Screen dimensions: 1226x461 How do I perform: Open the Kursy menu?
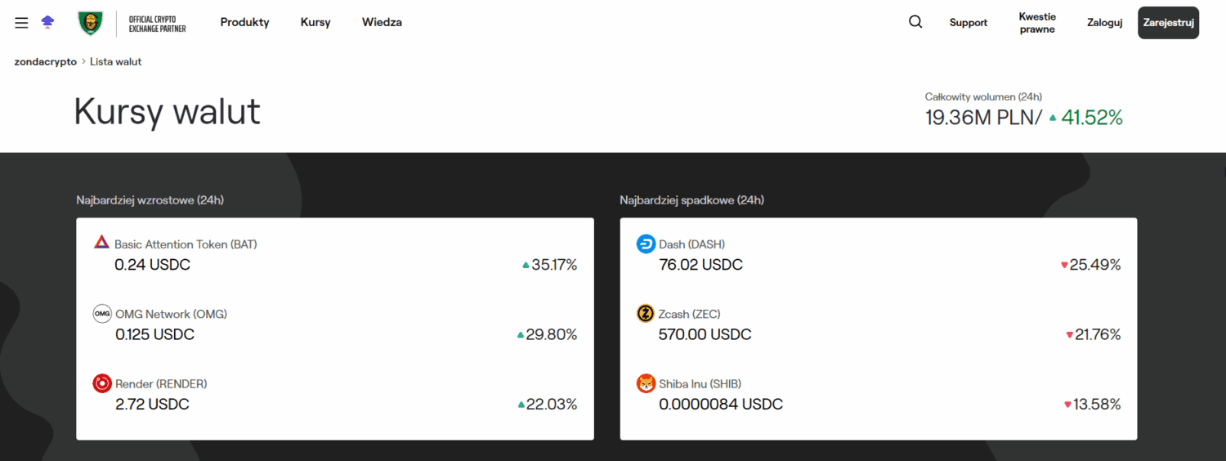[x=315, y=22]
